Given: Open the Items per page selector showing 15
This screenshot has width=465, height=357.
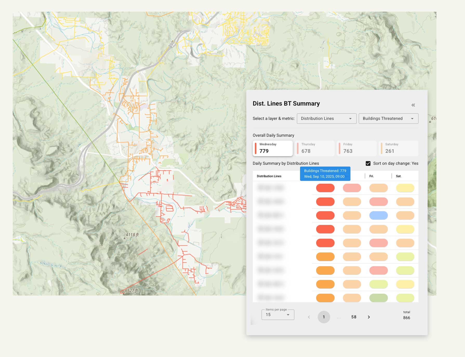Looking at the screenshot, I should [x=277, y=314].
